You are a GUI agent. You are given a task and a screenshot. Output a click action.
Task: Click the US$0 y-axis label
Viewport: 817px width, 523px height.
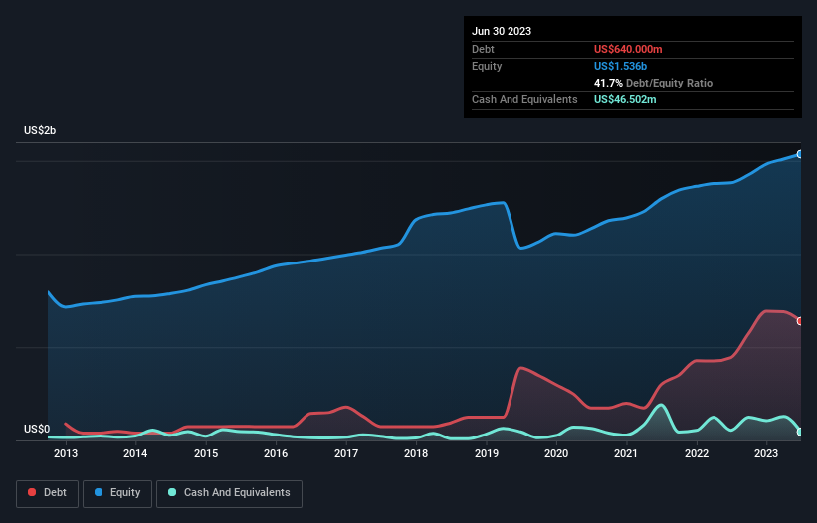tap(37, 430)
